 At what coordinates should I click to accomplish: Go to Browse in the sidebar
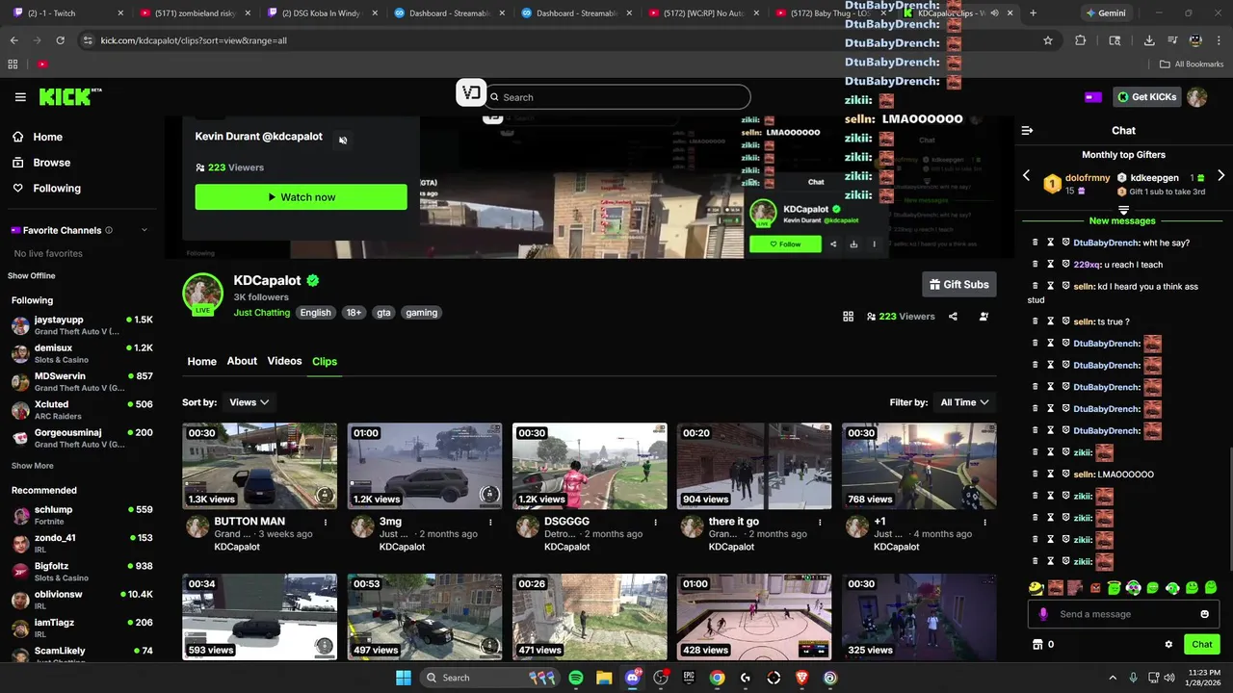pyautogui.click(x=52, y=163)
